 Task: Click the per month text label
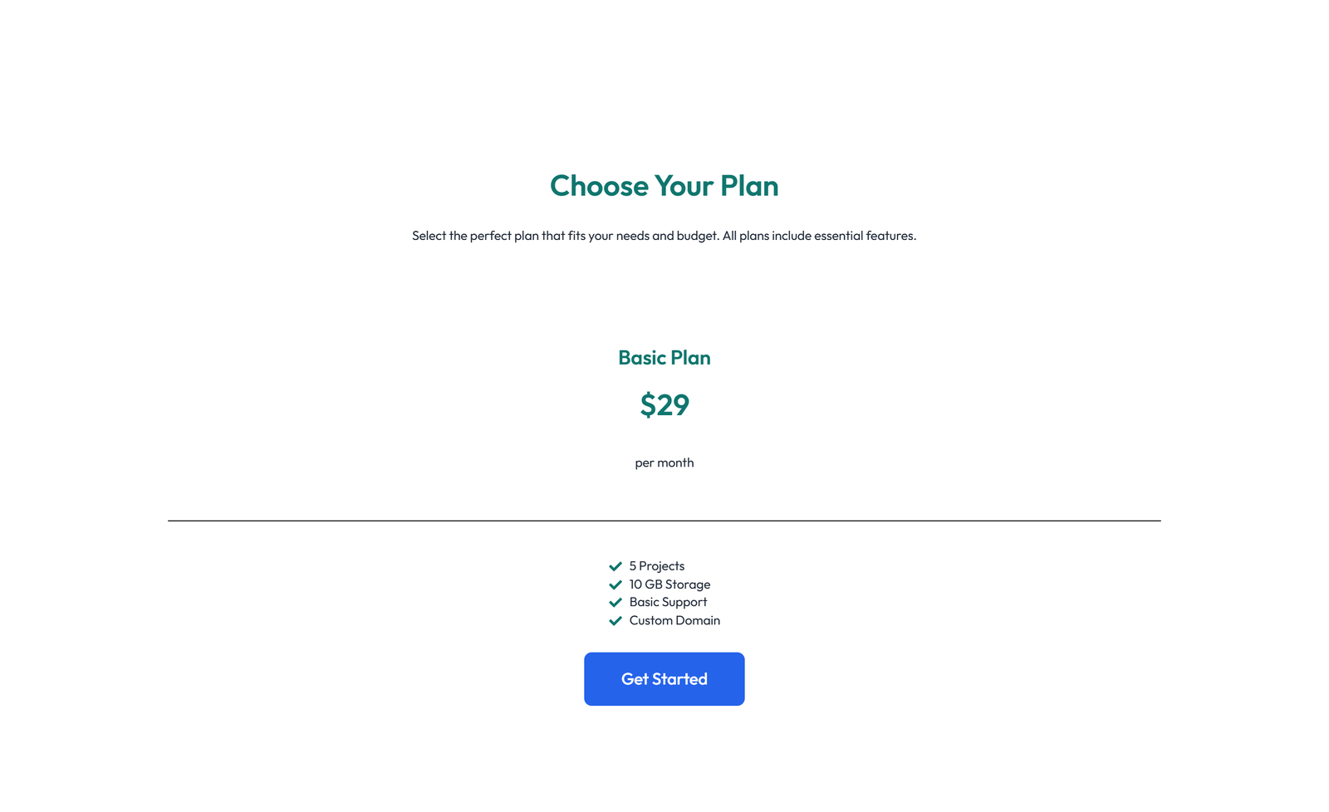(x=664, y=462)
